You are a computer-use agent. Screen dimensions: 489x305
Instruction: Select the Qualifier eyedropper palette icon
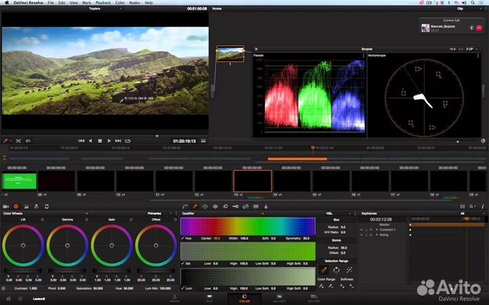194,206
